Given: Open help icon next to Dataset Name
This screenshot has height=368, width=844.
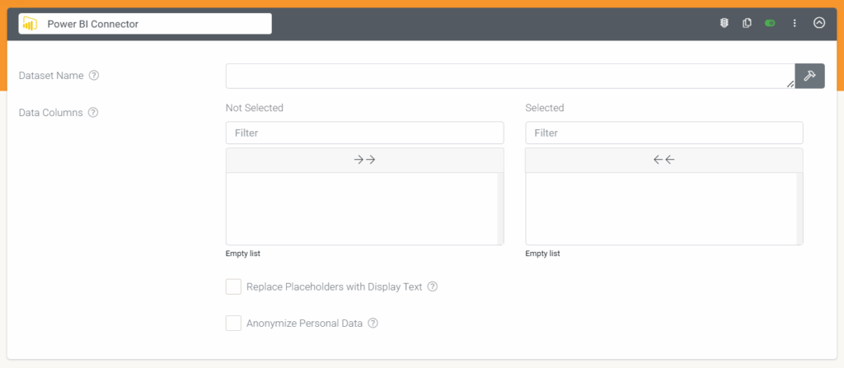Looking at the screenshot, I should tap(94, 75).
